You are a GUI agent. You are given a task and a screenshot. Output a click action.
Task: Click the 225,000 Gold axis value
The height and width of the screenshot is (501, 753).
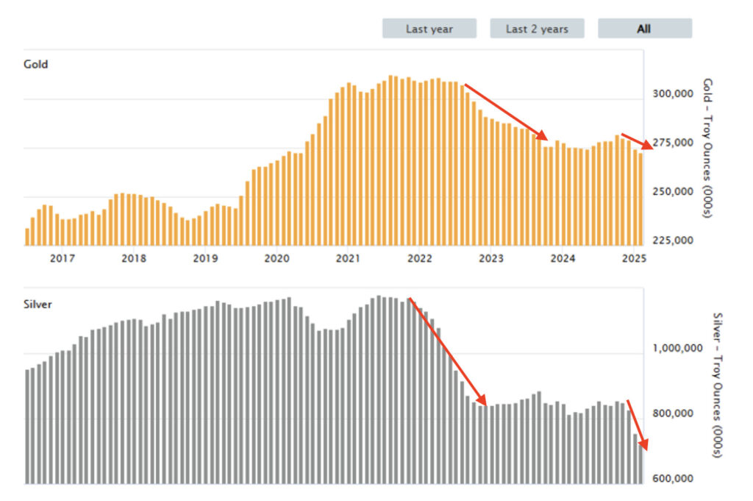click(x=673, y=241)
